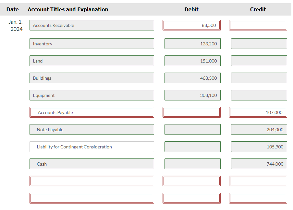Click the Accounts Receivable title field
The width and height of the screenshot is (293, 210).
92,25
